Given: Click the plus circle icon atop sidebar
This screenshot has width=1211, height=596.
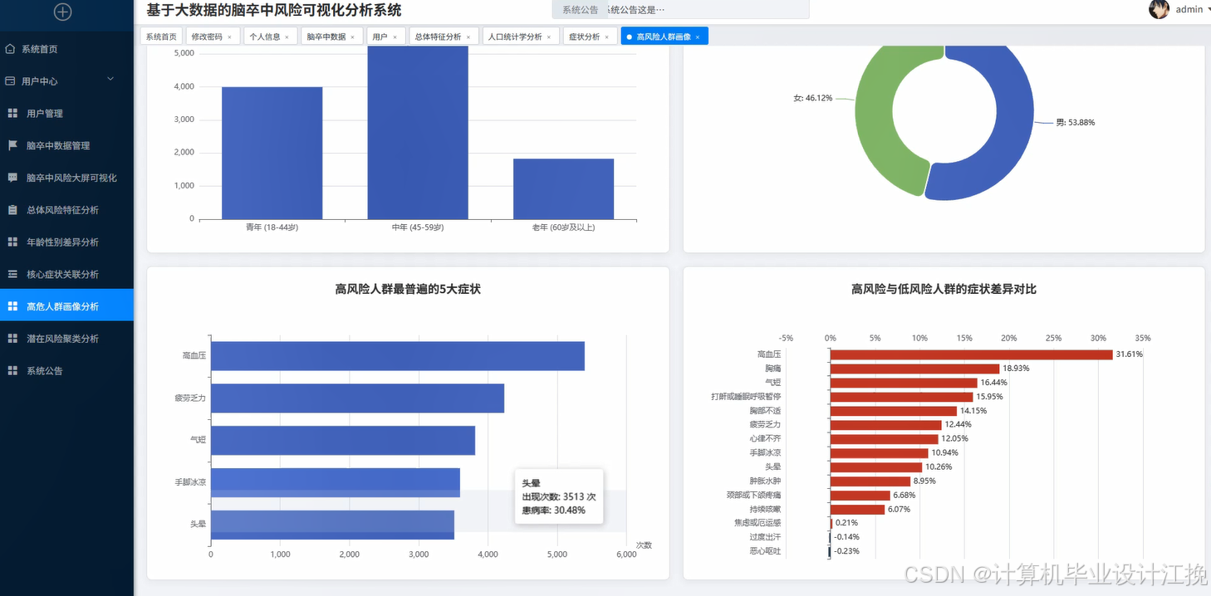Looking at the screenshot, I should tap(62, 12).
